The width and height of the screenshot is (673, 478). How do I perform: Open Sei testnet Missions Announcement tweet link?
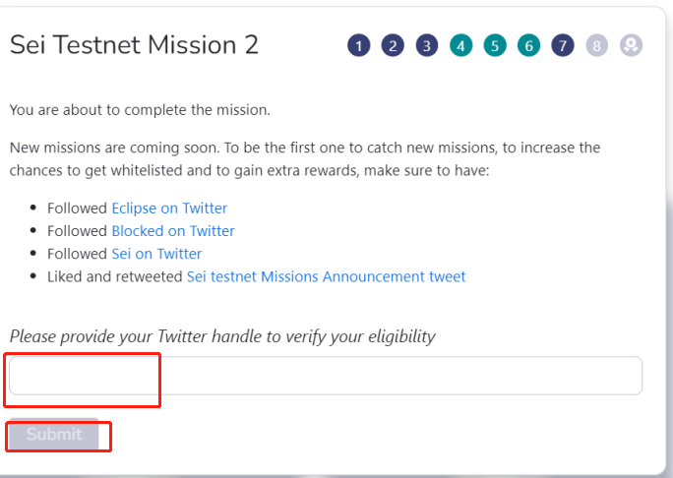(326, 276)
